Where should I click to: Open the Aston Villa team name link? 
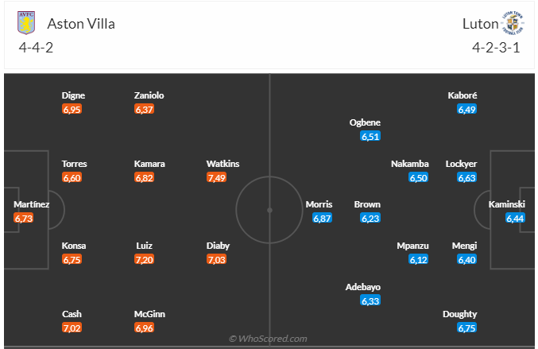pos(81,24)
